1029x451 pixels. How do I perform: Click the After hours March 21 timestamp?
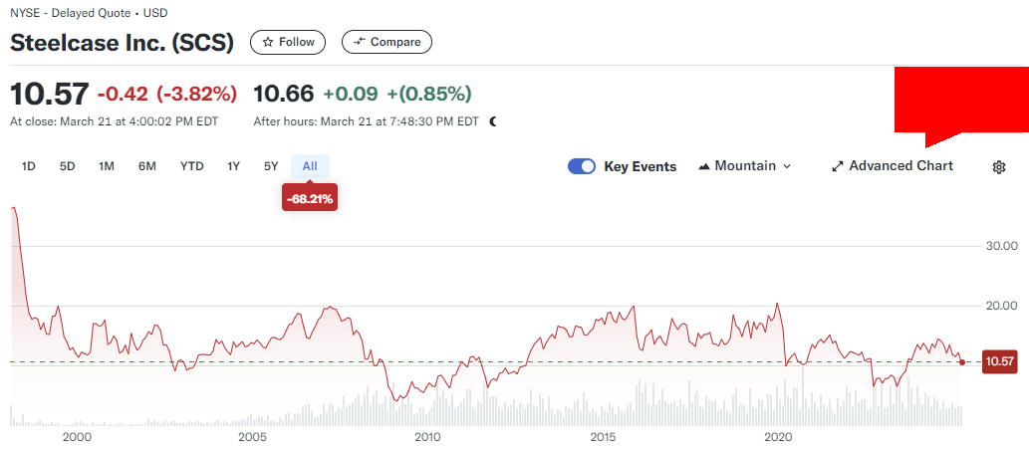point(367,121)
